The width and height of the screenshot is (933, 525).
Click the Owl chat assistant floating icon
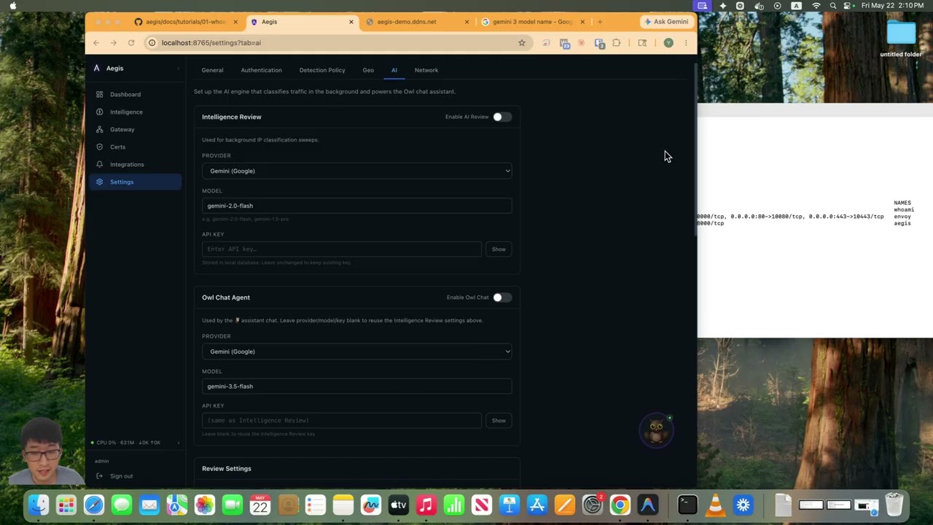tap(656, 430)
